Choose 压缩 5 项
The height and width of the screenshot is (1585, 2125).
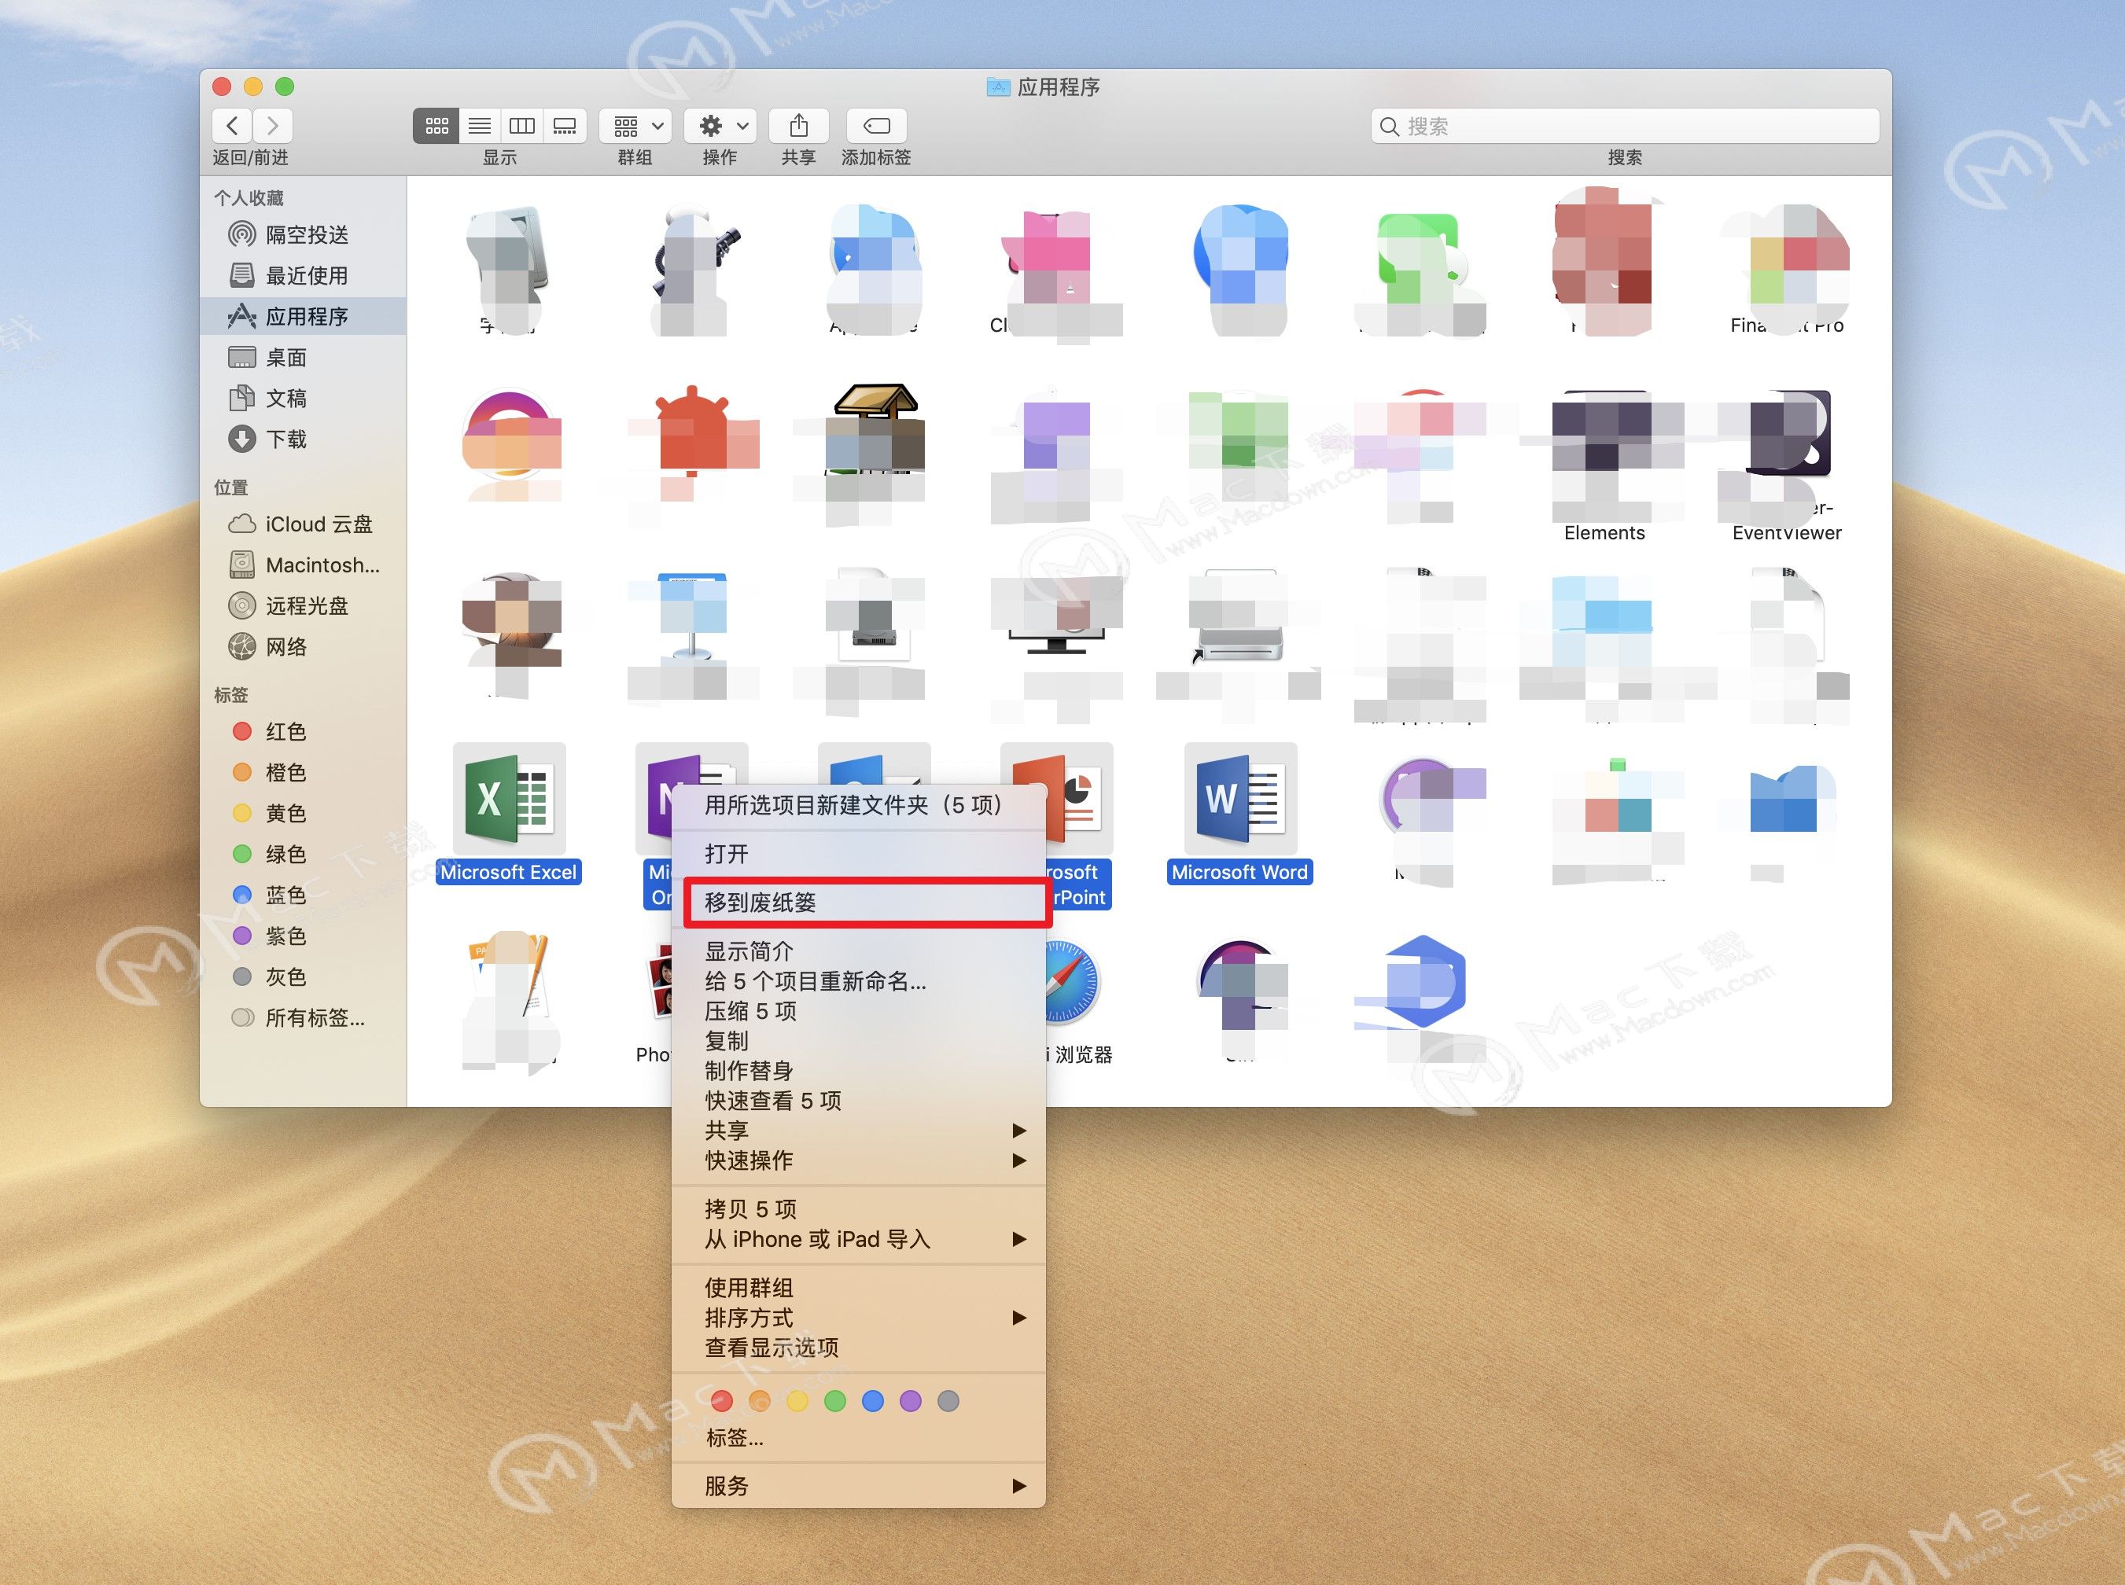pos(858,1010)
